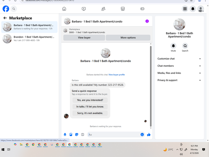209x157 pixels.
Task: Click the $800 Marketplace listing banner
Action: point(107,30)
